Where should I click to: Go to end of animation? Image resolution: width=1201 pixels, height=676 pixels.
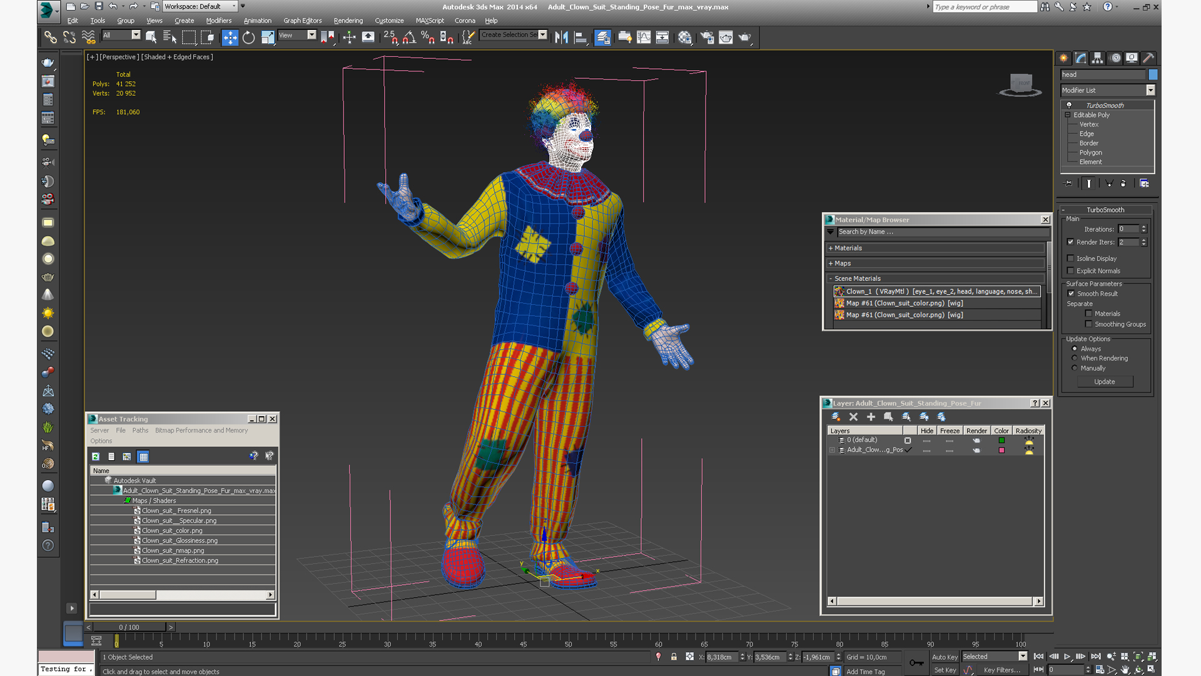point(1095,657)
